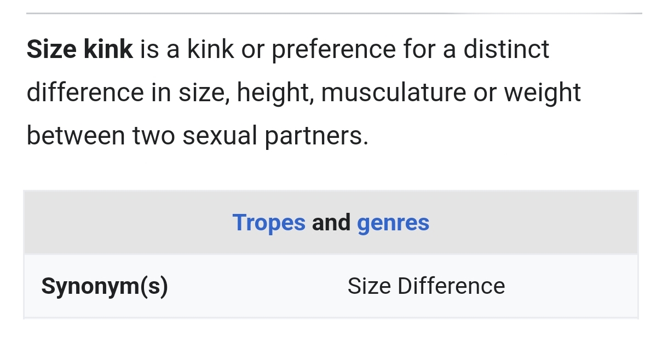Viewport: 668px width, 354px height.
Task: Click the word "for" in the first line
Action: click(419, 49)
